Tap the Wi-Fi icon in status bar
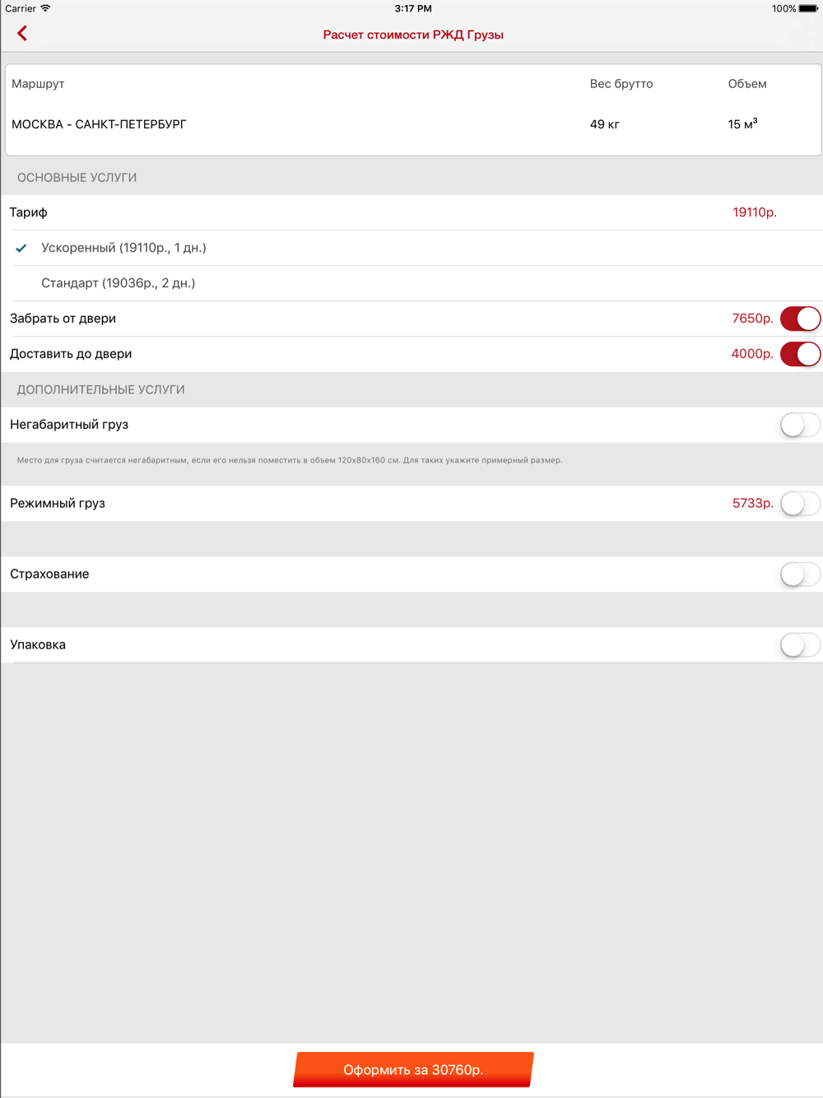The image size is (823, 1098). click(x=46, y=8)
